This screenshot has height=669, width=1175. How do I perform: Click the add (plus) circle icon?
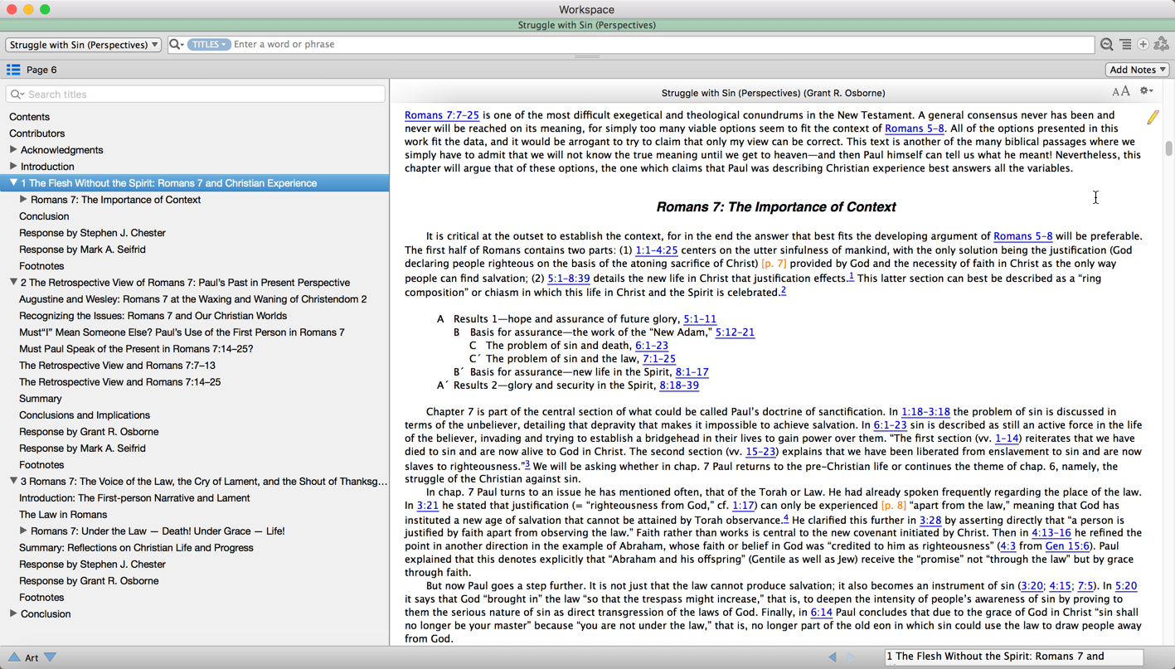click(1143, 45)
